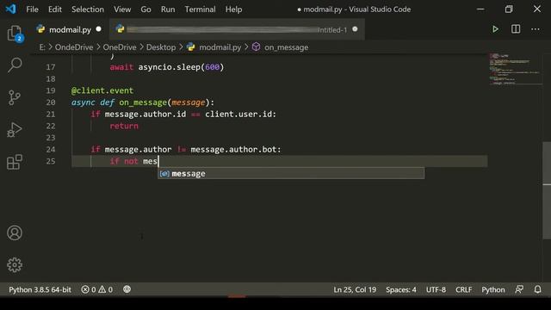Run Python file with play button
This screenshot has height=310, width=551.
(495, 29)
